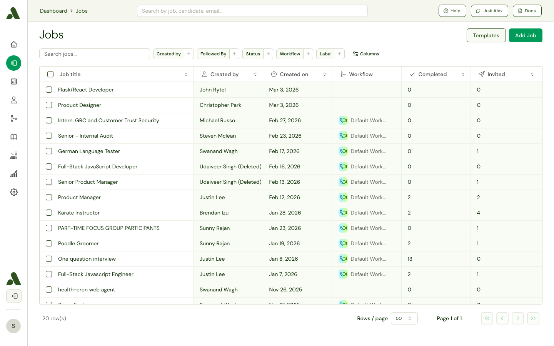Screen dimensions: 554x346
Task: Open the Rows per page dropdown
Action: pos(404,318)
